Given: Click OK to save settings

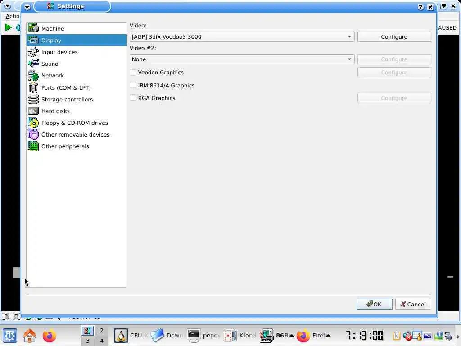Looking at the screenshot, I should (374, 304).
